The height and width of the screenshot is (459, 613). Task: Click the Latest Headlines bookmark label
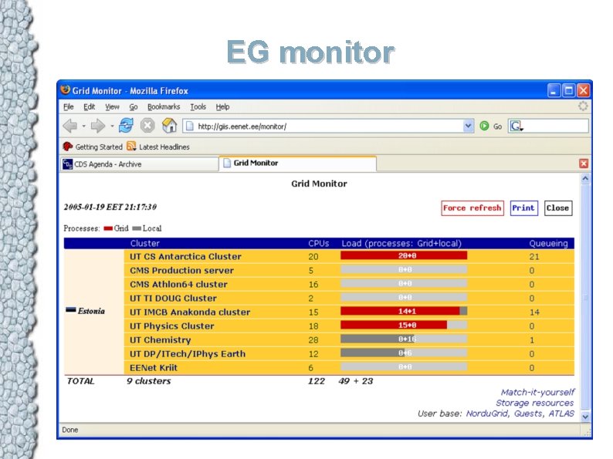click(164, 147)
